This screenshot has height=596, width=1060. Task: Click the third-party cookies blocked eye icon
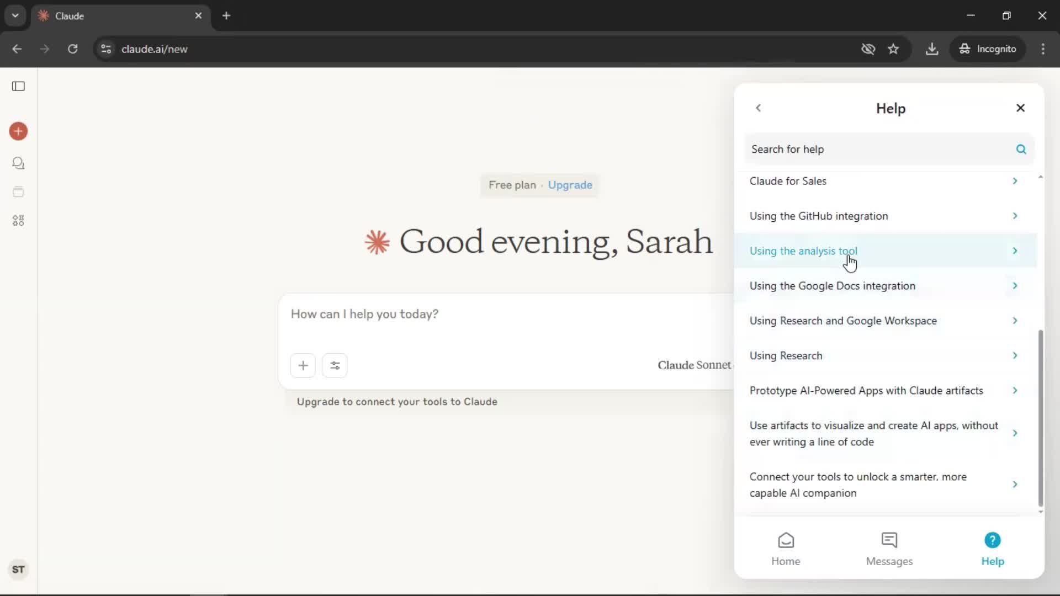(x=868, y=49)
